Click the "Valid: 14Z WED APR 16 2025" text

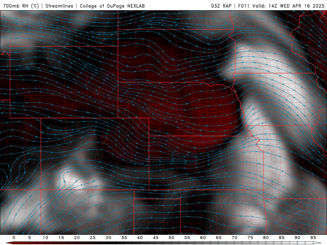tap(289, 6)
